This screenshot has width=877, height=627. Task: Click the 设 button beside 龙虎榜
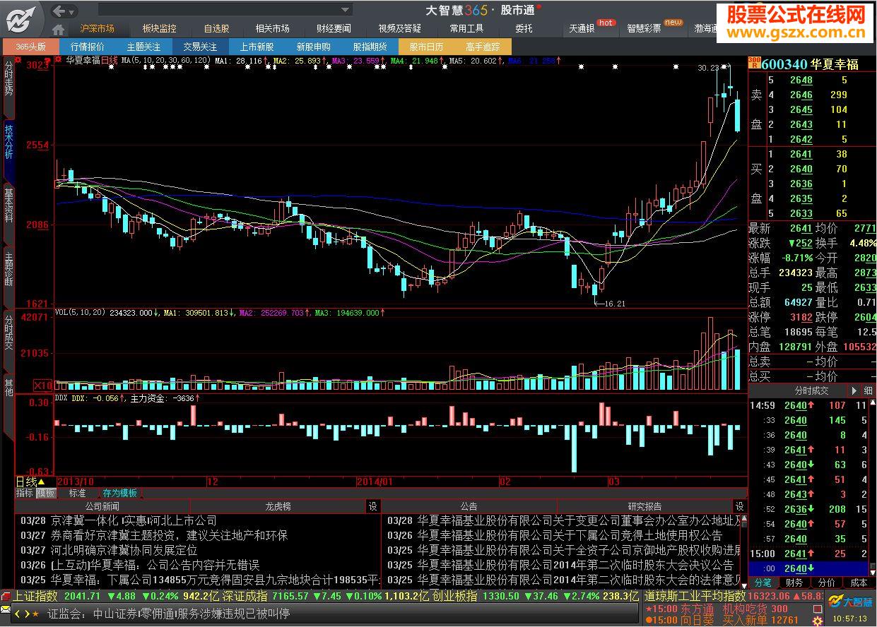click(x=373, y=506)
